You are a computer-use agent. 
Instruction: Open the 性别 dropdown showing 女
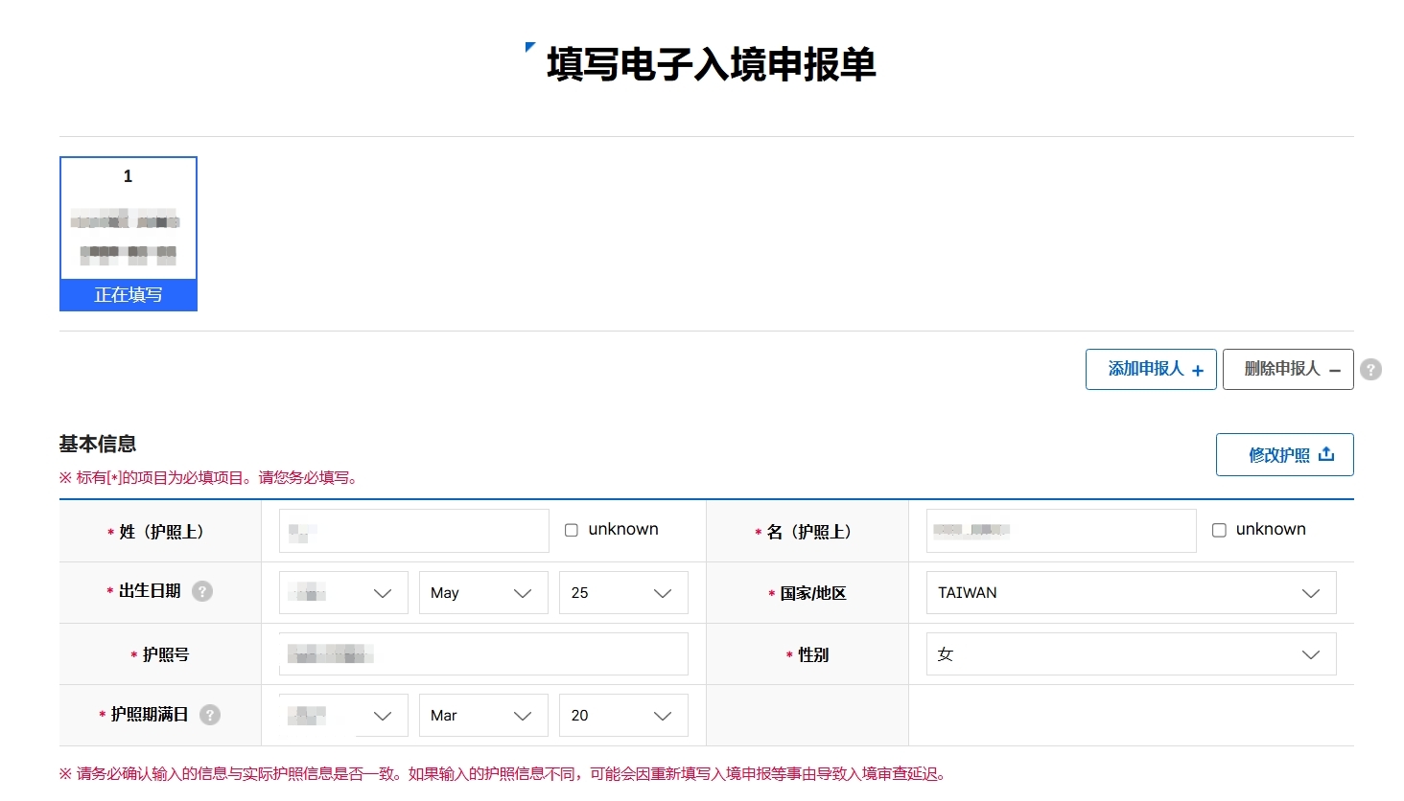click(x=1131, y=654)
